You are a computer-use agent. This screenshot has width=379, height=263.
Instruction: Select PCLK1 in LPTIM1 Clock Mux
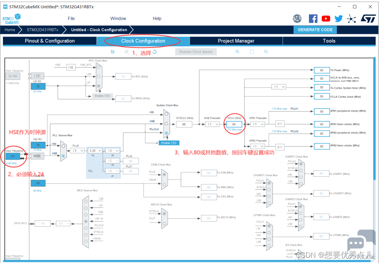(x=269, y=226)
